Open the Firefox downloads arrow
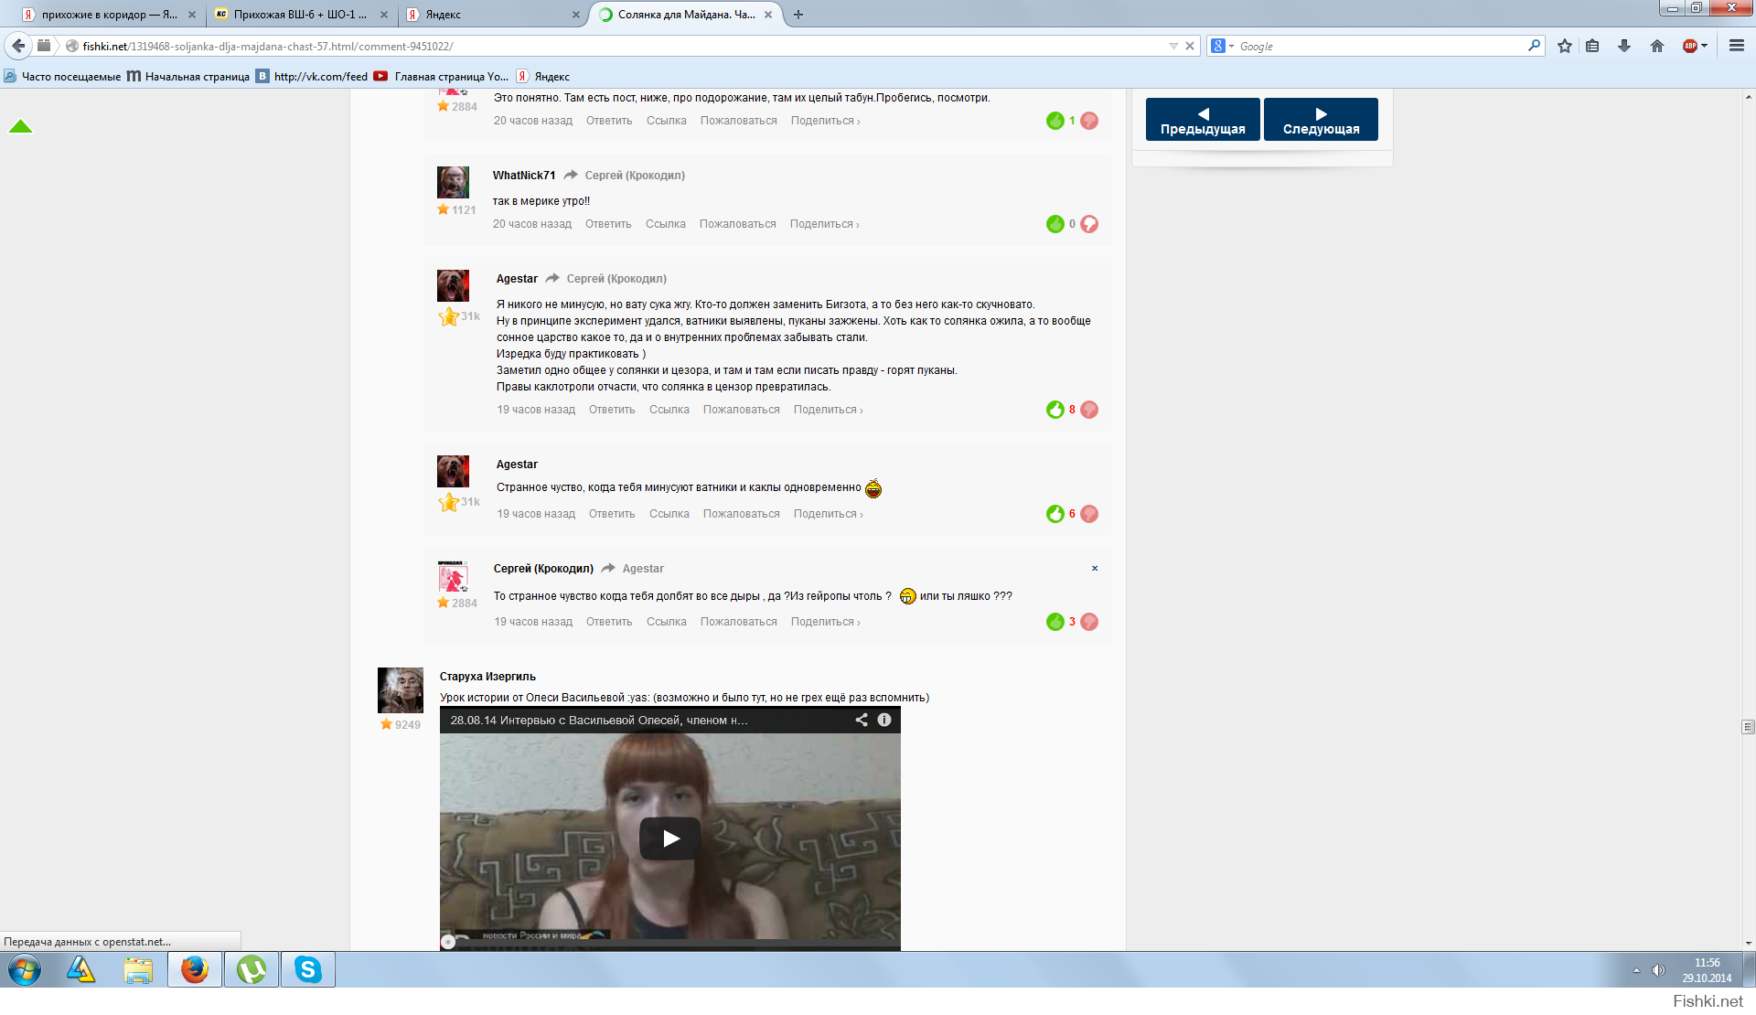 tap(1624, 46)
